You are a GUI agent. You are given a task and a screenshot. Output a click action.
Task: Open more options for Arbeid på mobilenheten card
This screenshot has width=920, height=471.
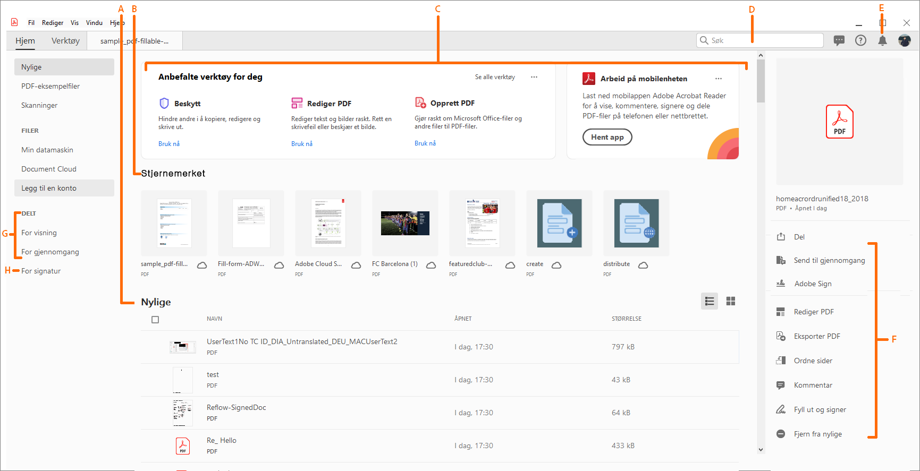pos(719,79)
